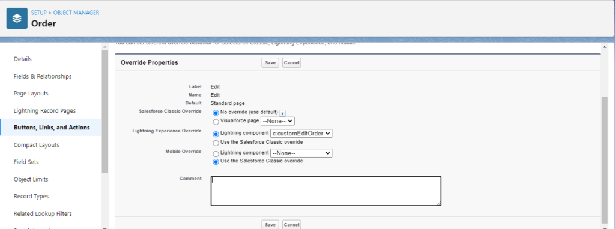Select Use the Salesforce Classic override under Lightning
Screen dimensions: 615x229
[x=216, y=143]
